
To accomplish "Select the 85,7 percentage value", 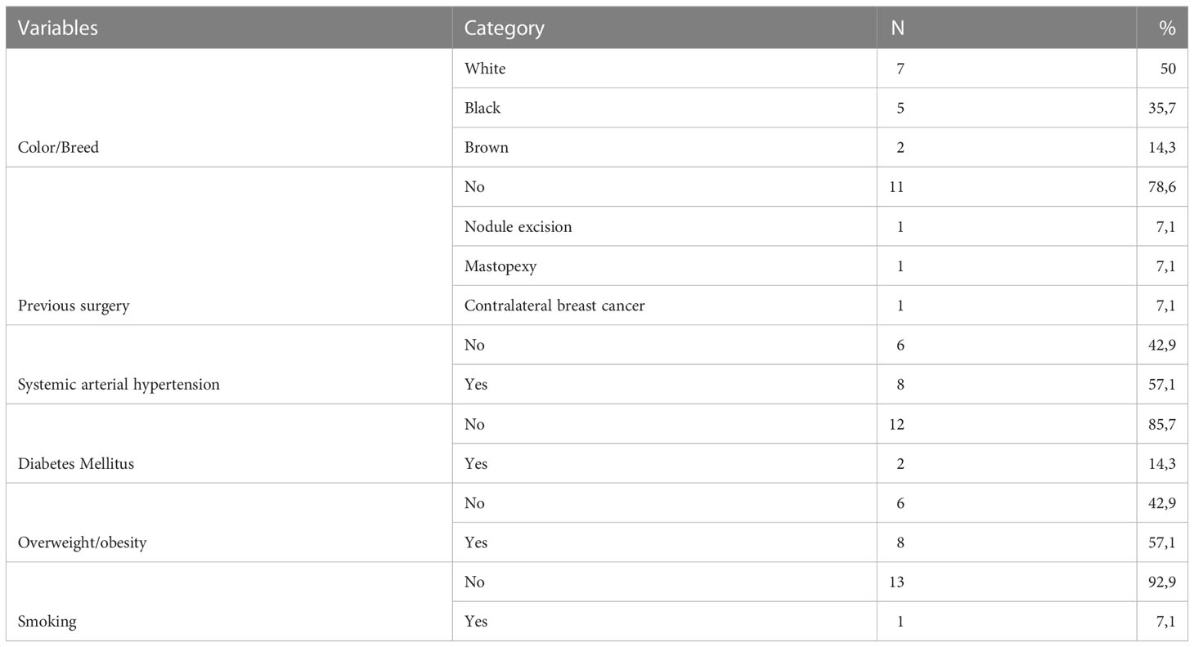I will click(1162, 424).
